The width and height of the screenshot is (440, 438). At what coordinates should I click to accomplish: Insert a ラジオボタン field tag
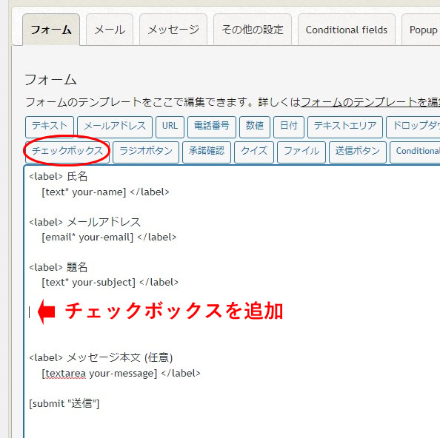click(146, 152)
